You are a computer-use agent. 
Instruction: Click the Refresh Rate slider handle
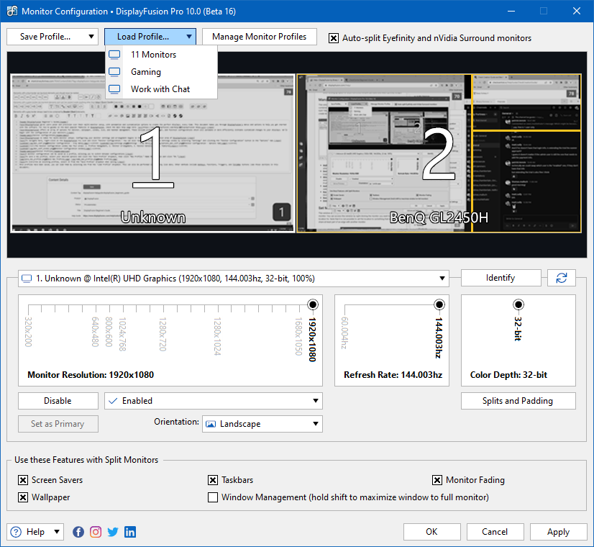439,304
